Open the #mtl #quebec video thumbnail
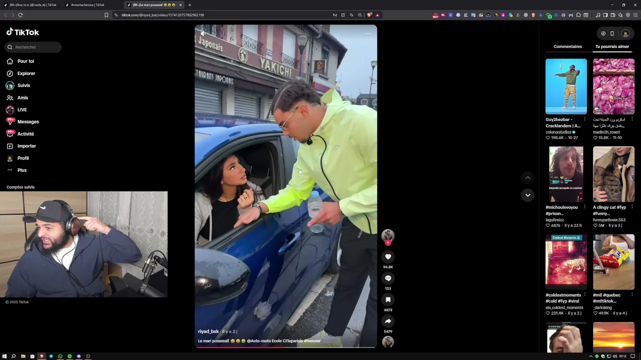 613,262
